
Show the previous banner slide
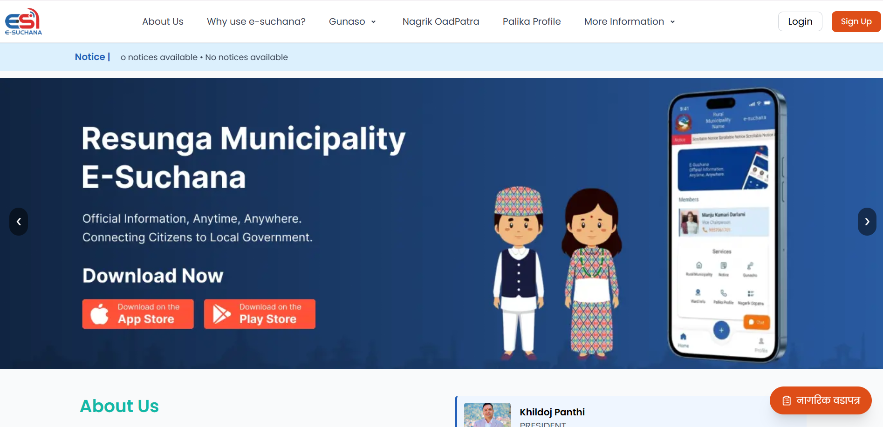tap(19, 222)
